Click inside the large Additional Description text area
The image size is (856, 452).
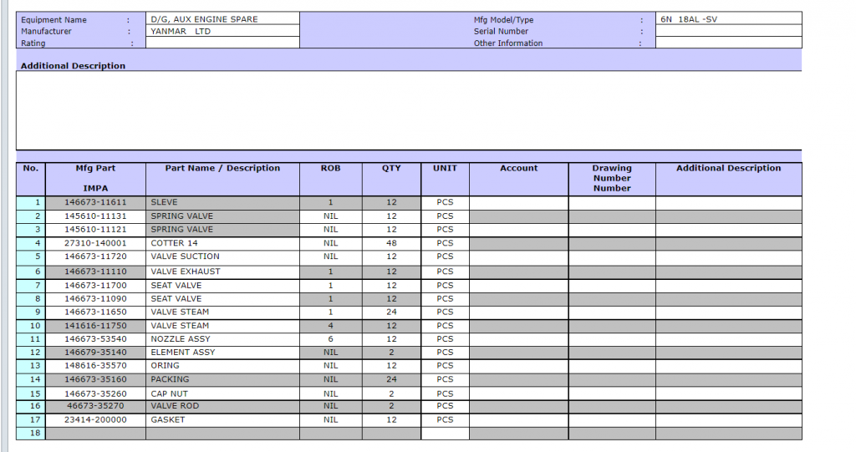(408, 110)
